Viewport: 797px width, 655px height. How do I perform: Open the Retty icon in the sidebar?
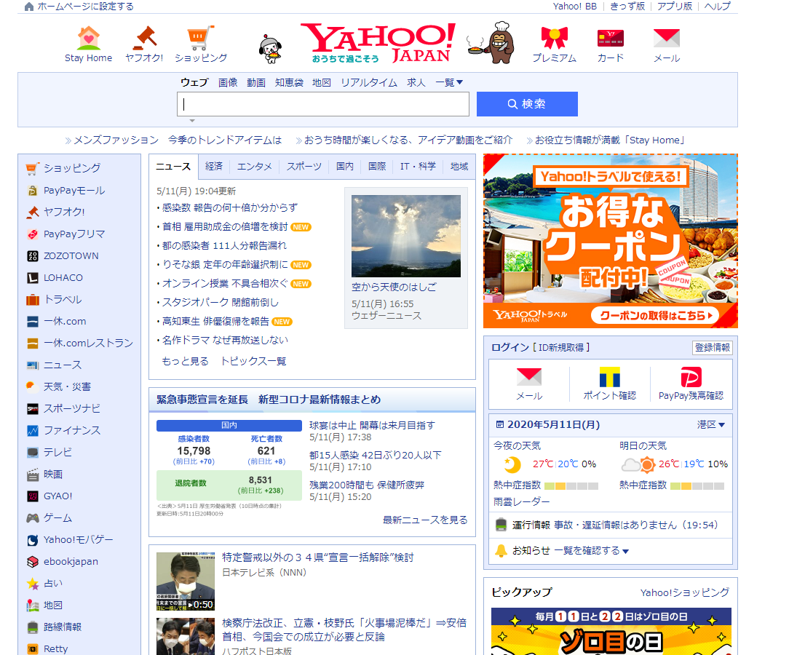33,649
